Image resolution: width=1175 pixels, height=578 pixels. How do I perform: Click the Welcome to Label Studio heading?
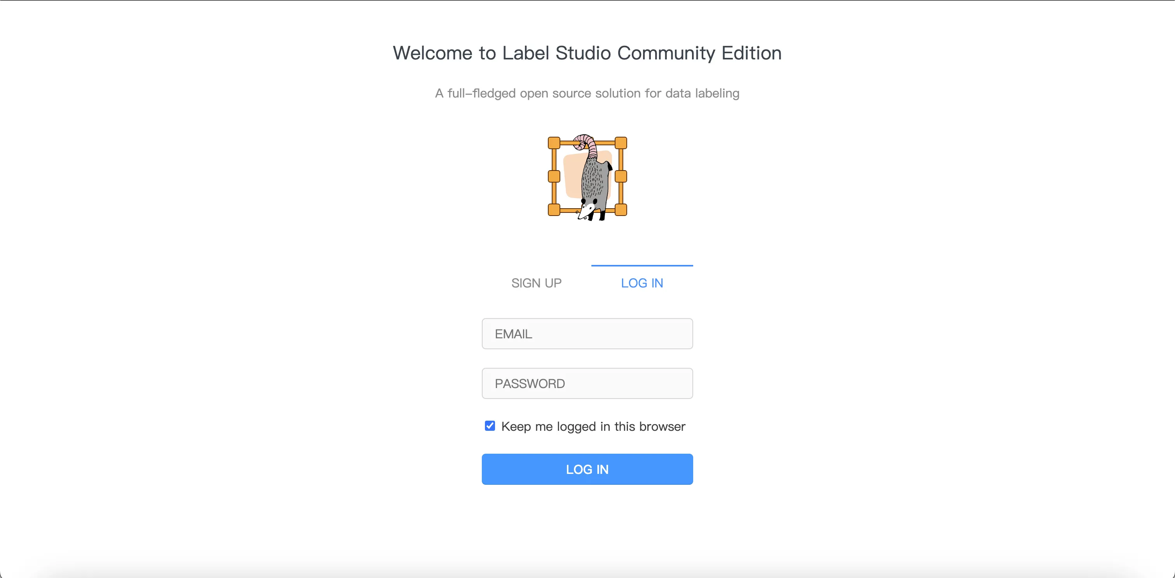click(587, 53)
